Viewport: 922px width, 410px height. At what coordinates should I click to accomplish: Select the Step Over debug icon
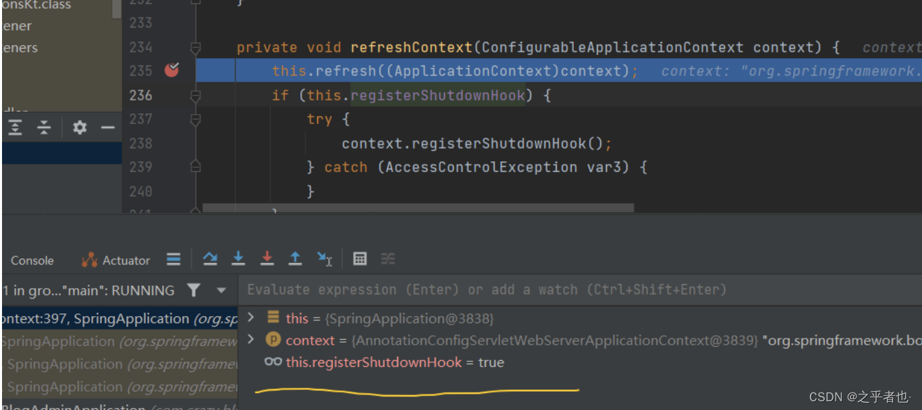point(210,258)
